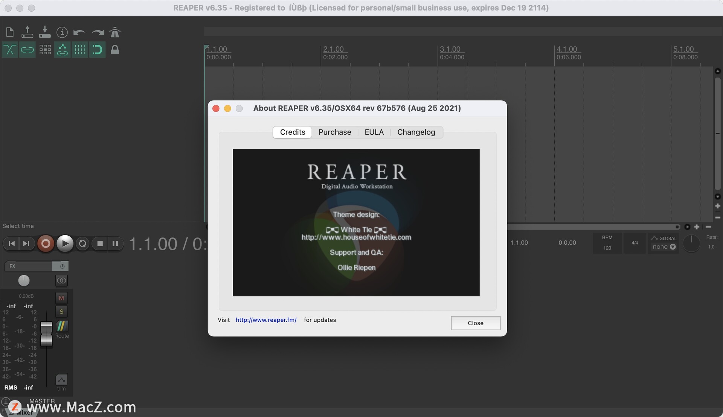The image size is (723, 417).
Task: Toggle move envelope points with items
Action: coord(62,50)
